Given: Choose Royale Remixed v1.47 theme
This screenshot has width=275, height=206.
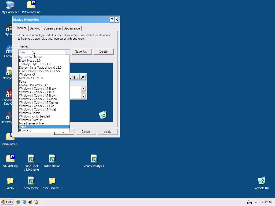Looking at the screenshot, I should 44,85.
